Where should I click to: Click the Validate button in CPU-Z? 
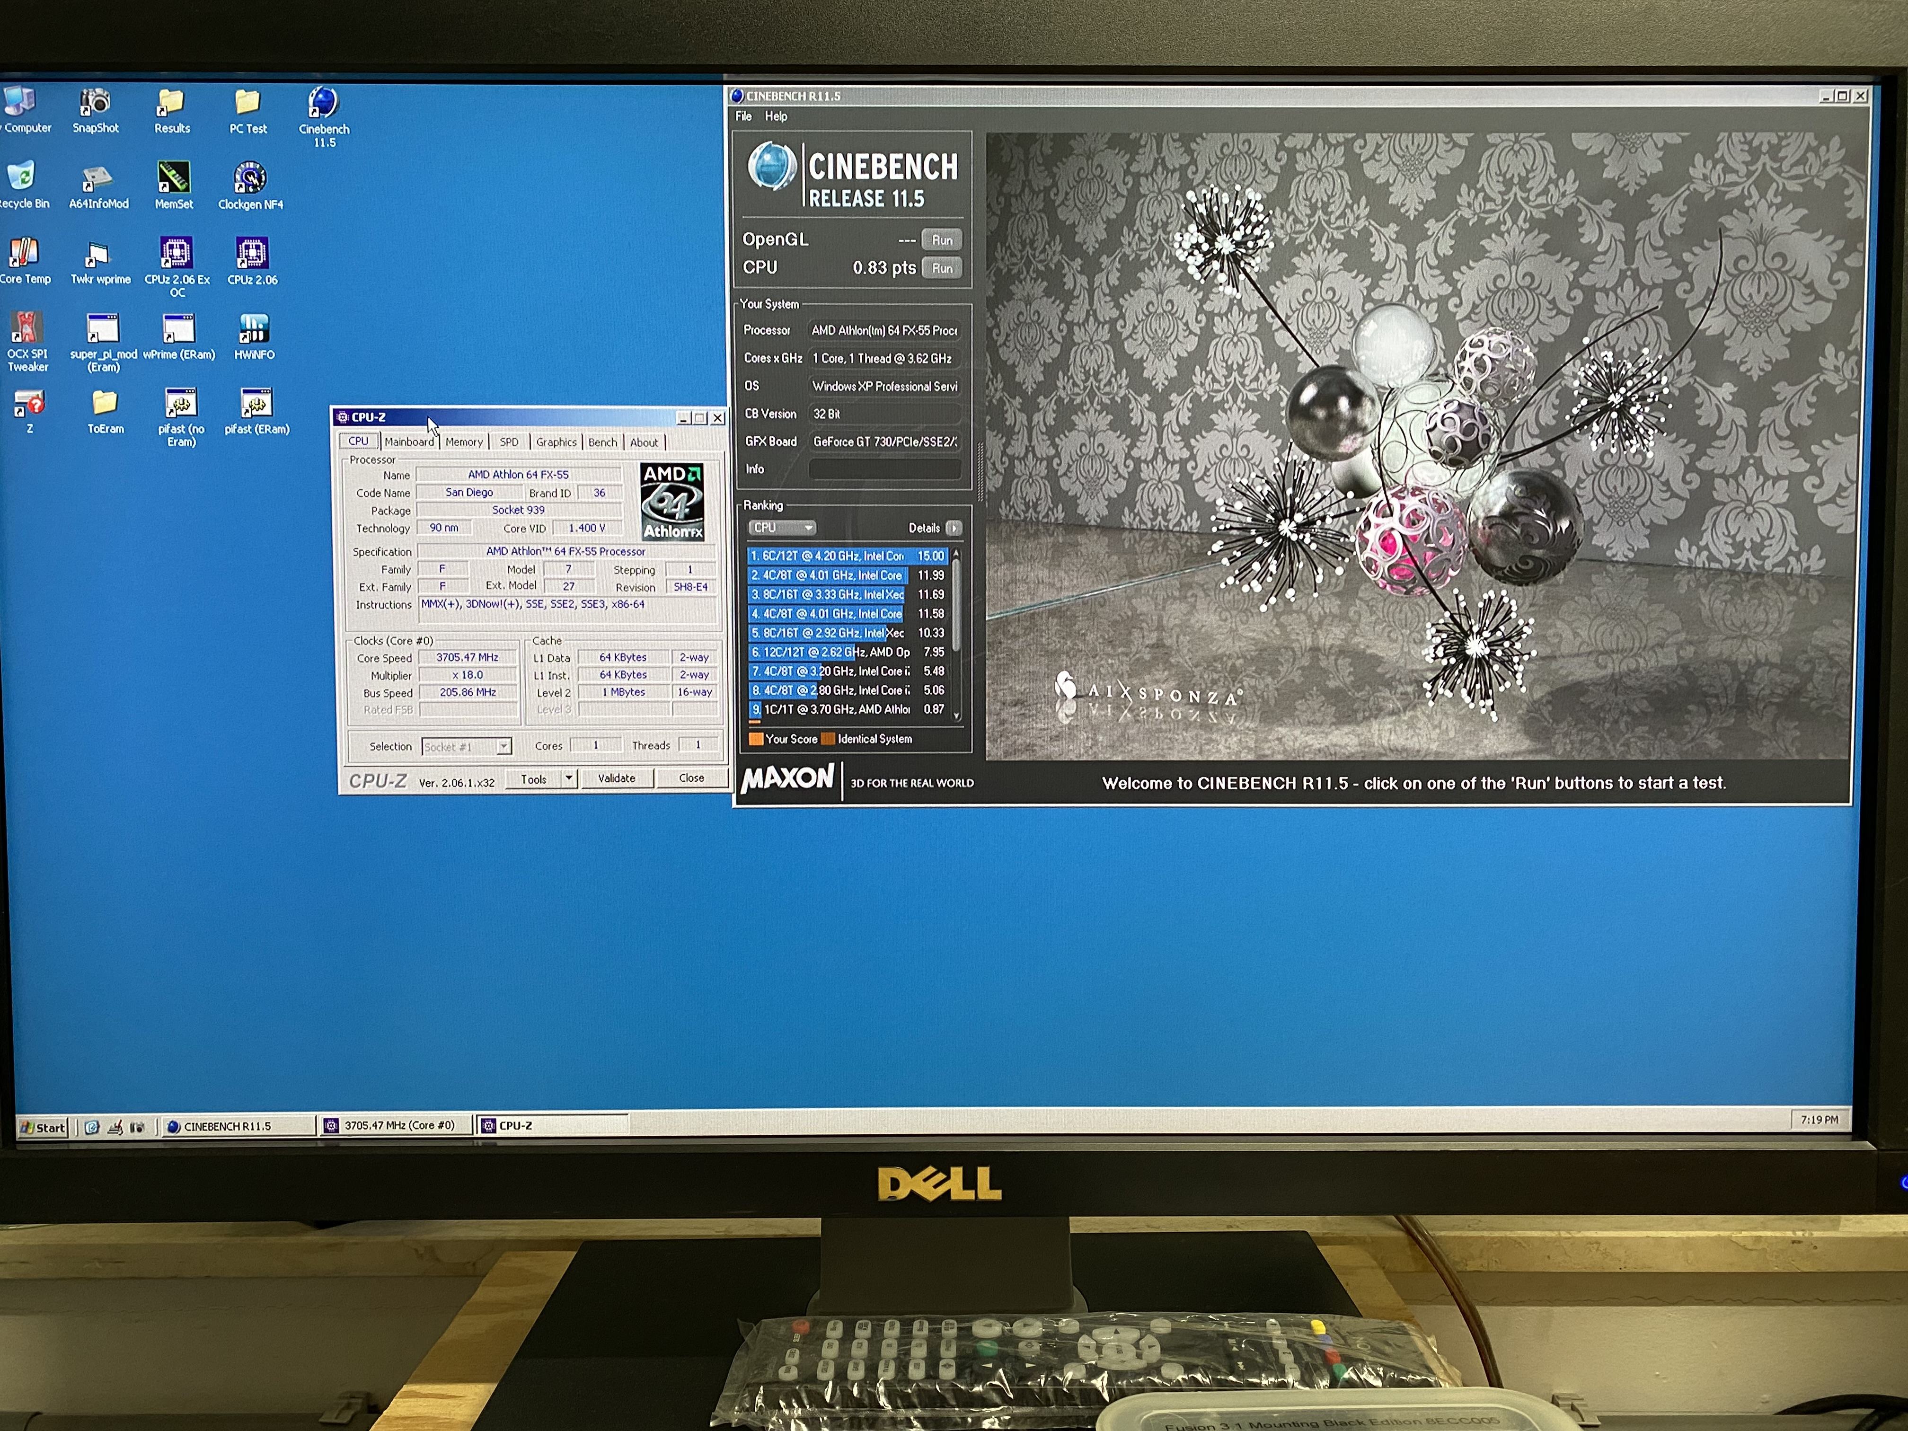(x=617, y=778)
